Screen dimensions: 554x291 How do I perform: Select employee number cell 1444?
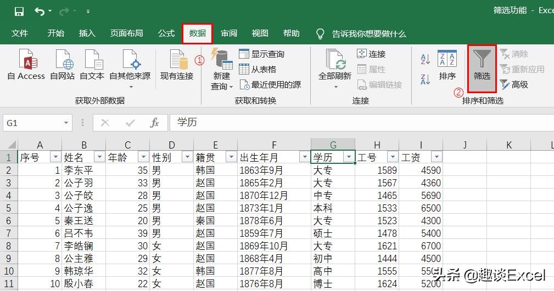(x=377, y=259)
